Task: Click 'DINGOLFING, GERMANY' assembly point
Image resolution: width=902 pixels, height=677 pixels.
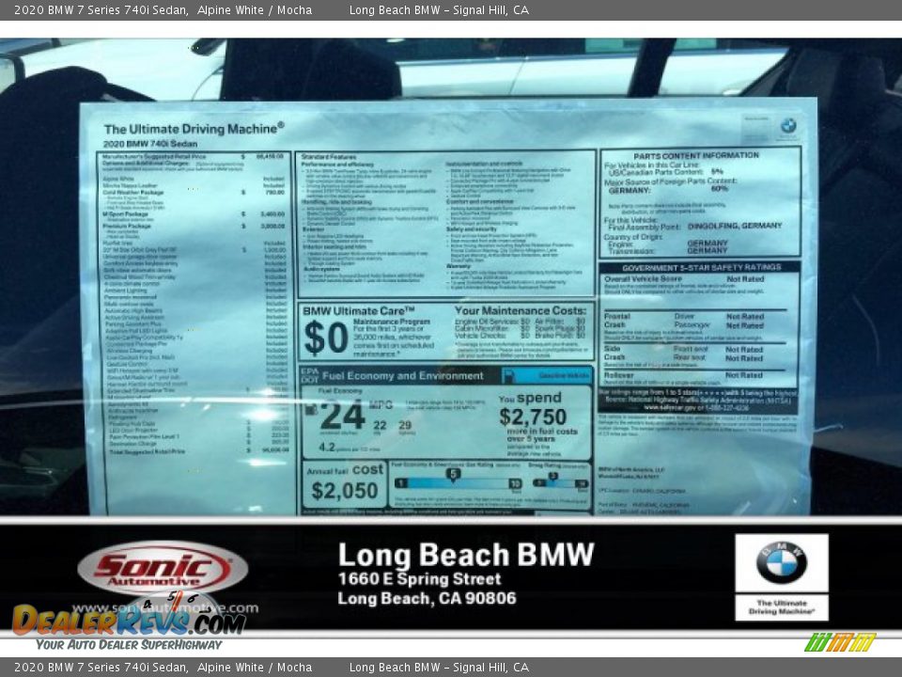Action: 735,226
